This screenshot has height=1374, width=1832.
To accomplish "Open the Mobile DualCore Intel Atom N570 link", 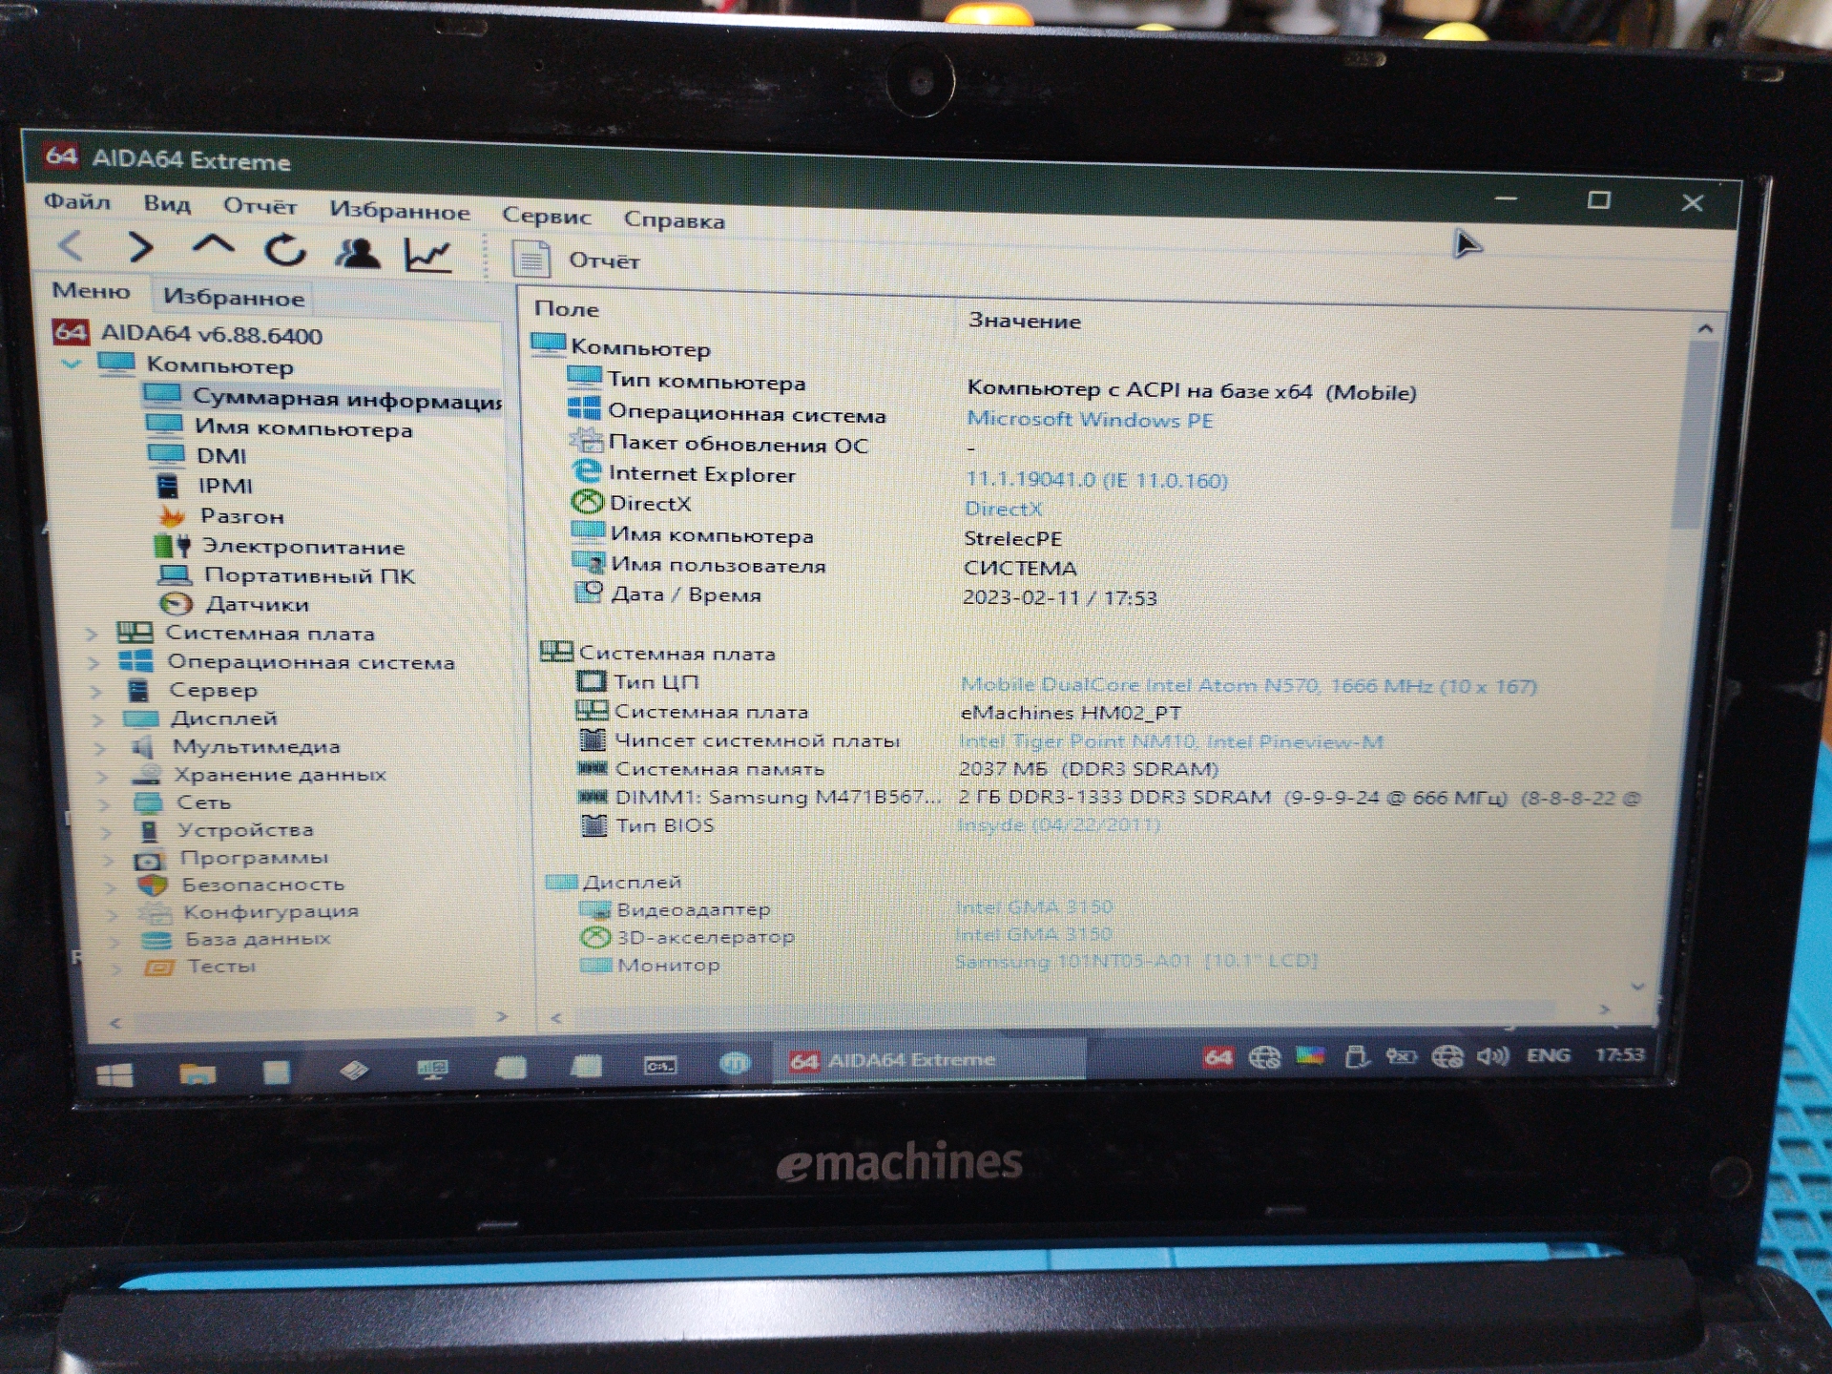I will coord(1248,685).
